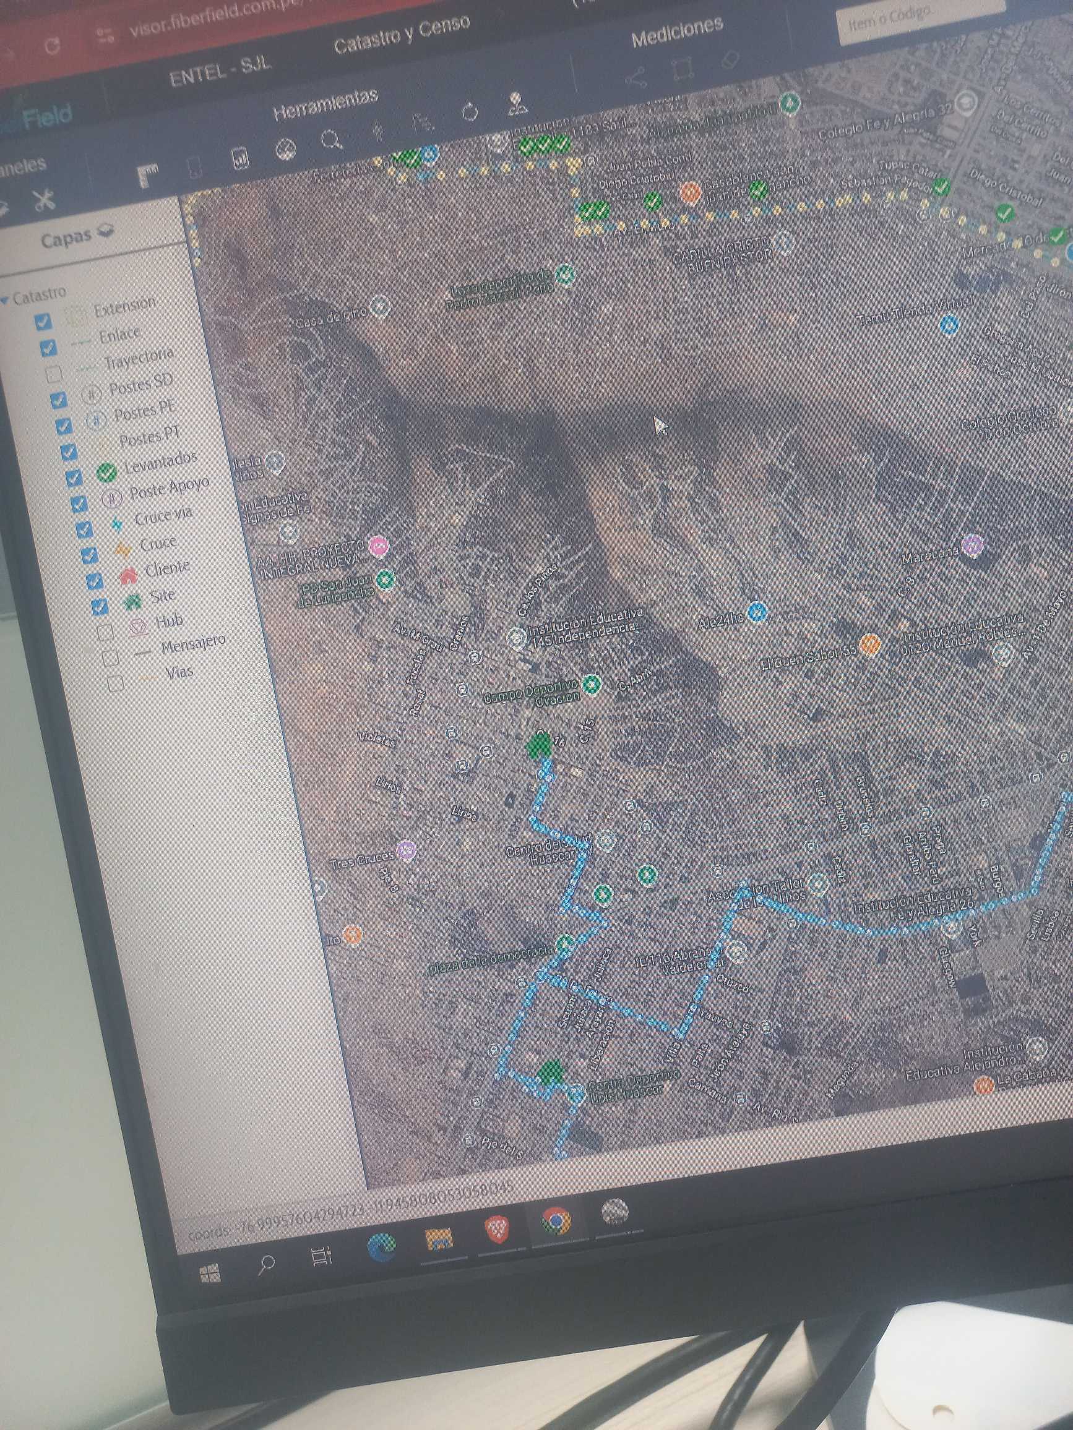Screen dimensions: 1073x1430
Task: Uncheck the Postes PT layer checkbox
Action: (69, 452)
